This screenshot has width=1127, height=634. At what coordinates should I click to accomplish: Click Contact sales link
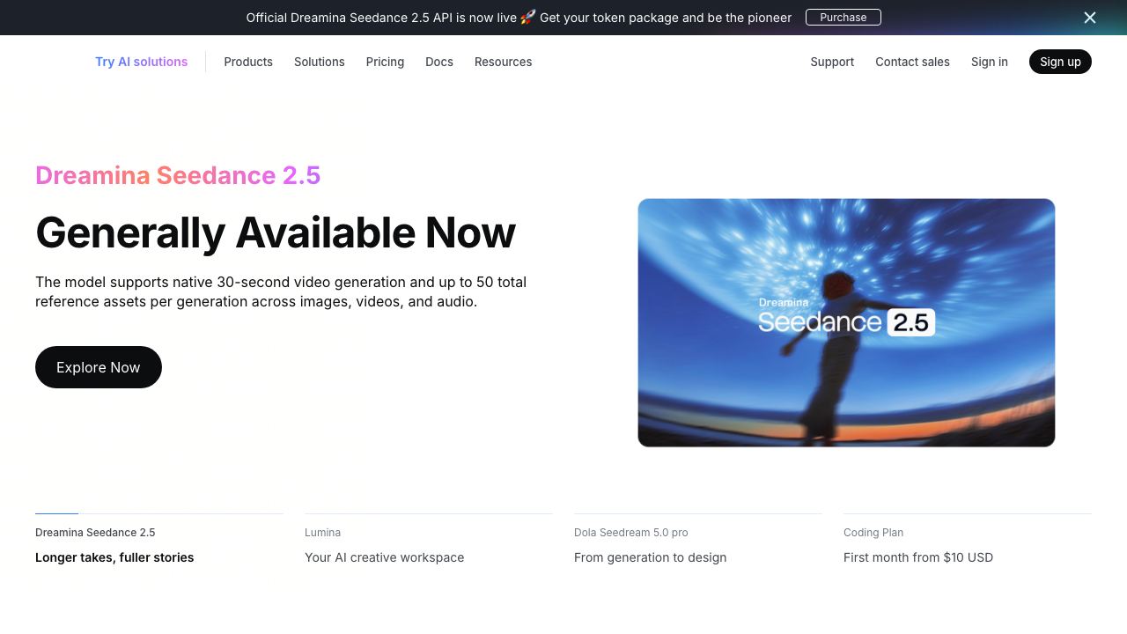tap(912, 62)
